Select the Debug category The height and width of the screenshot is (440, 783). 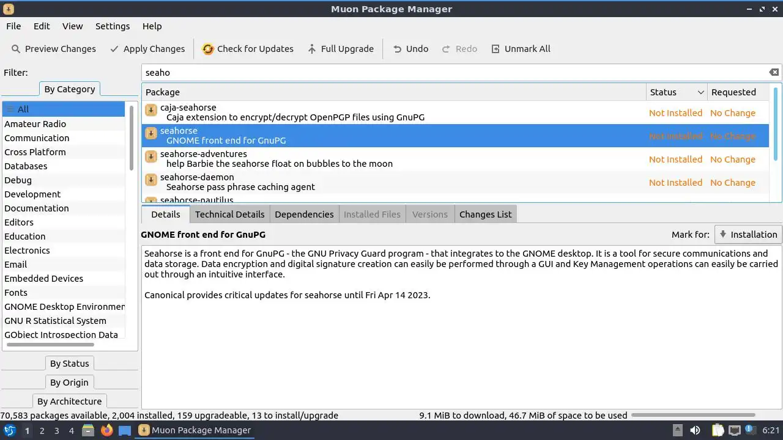pyautogui.click(x=64, y=180)
